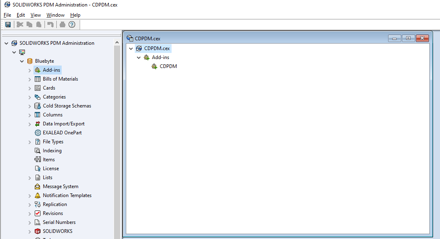The width and height of the screenshot is (440, 239).
Task: Select the Serial Numbers label
Action: tap(59, 222)
